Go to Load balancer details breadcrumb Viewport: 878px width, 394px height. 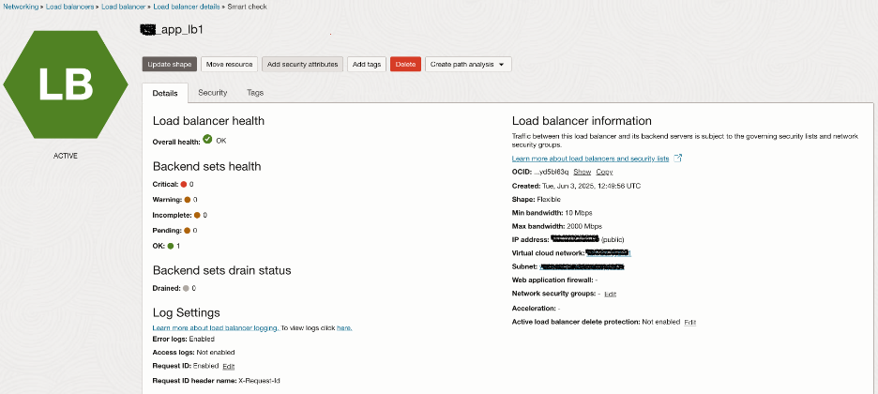(187, 7)
